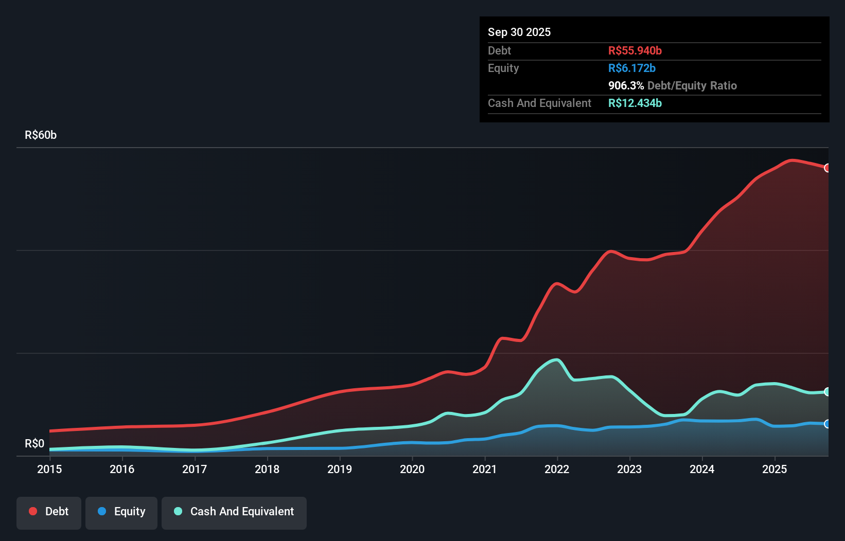Click the 2020 year axis label
Image resolution: width=845 pixels, height=541 pixels.
point(412,469)
